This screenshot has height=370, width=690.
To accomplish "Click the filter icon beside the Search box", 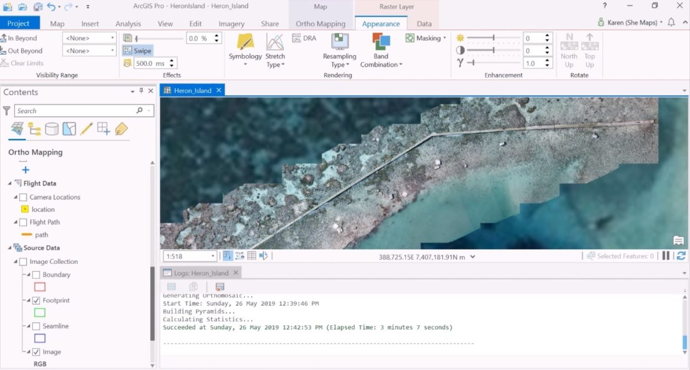I will point(6,111).
